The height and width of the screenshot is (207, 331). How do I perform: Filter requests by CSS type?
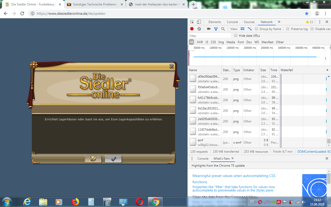(x=213, y=42)
